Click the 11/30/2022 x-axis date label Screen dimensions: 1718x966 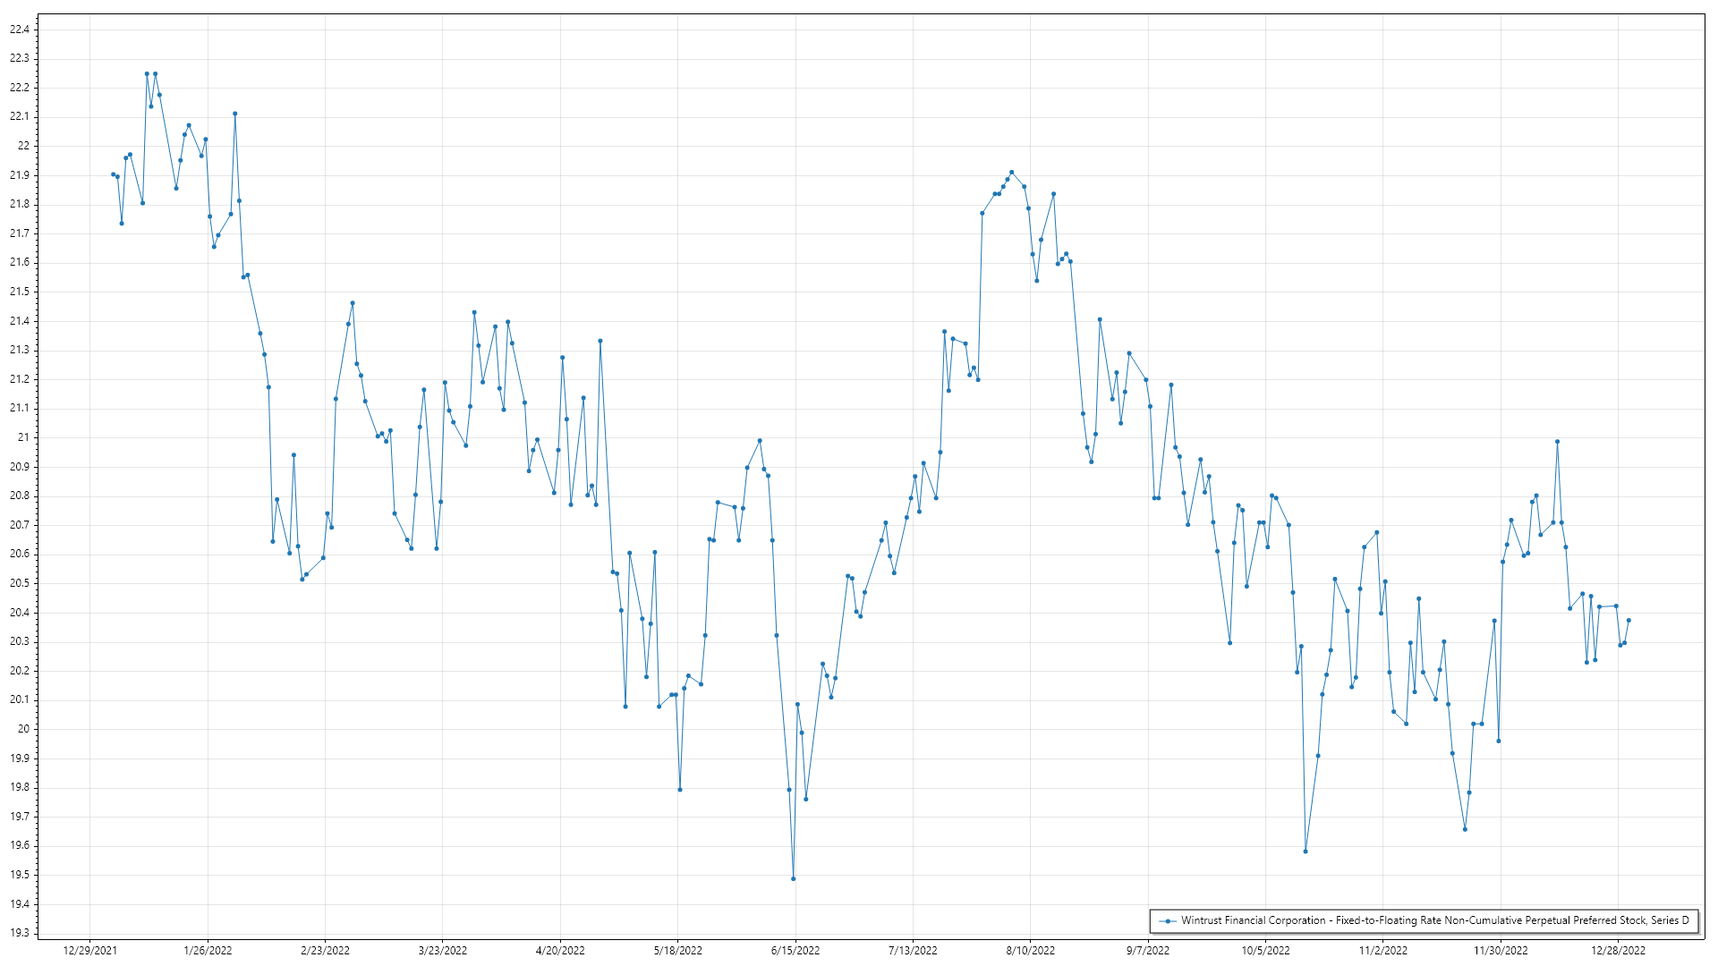point(1501,950)
